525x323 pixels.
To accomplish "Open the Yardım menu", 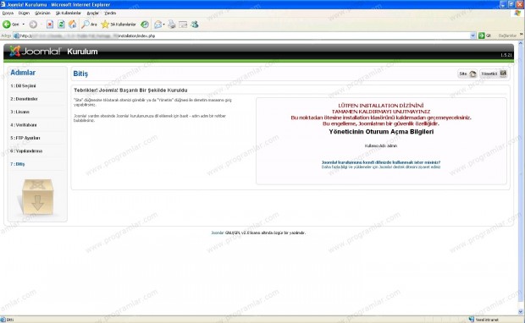I will 110,13.
